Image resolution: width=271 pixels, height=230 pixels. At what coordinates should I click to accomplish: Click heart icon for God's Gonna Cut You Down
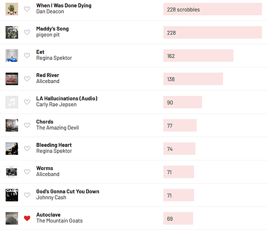pos(27,195)
